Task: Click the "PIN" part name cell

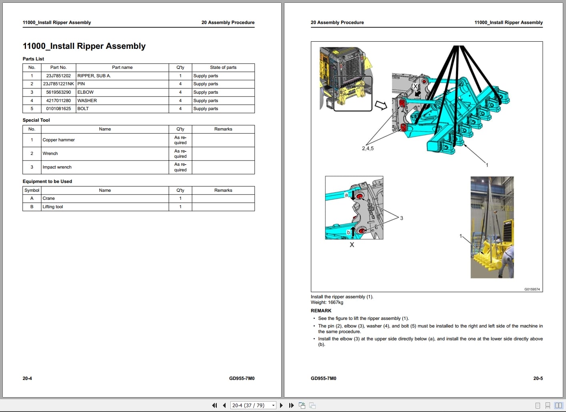Action: pyautogui.click(x=122, y=84)
